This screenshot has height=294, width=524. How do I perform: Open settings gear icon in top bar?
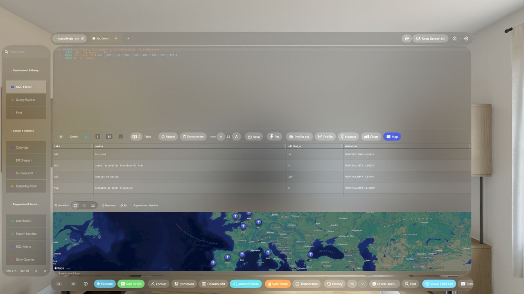pyautogui.click(x=466, y=38)
